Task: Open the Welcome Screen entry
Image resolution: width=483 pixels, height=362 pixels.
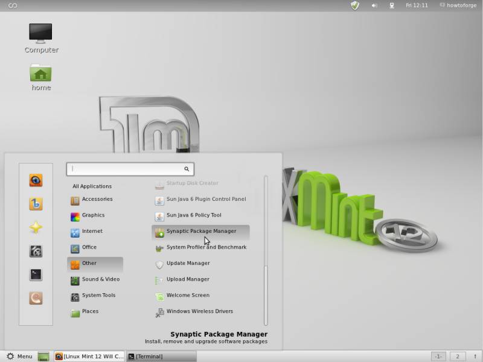Action: click(200, 296)
